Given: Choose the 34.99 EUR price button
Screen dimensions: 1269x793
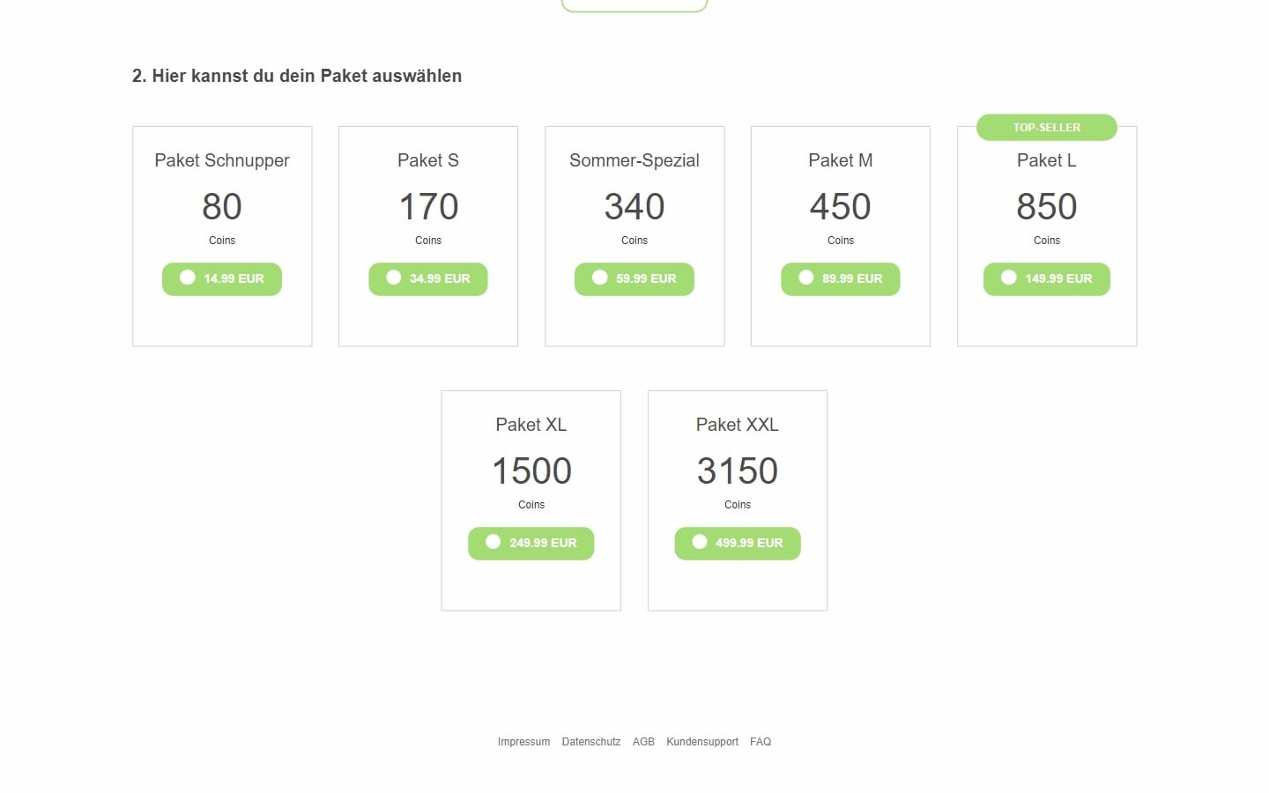Looking at the screenshot, I should coord(428,279).
